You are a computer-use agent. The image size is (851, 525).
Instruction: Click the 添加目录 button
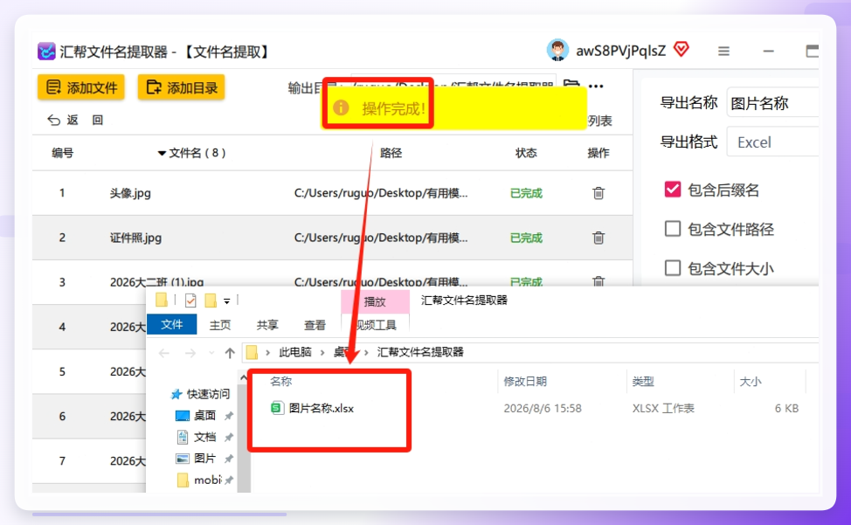pyautogui.click(x=181, y=87)
